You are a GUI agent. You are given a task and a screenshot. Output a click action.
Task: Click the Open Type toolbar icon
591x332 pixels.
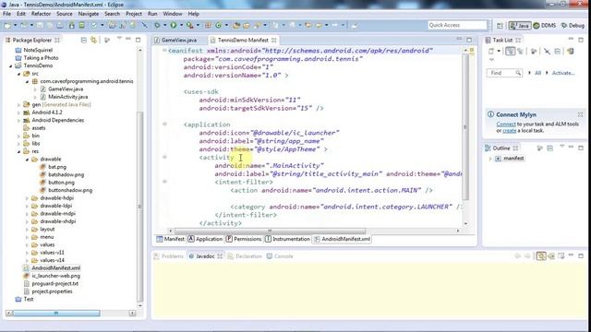click(236, 25)
